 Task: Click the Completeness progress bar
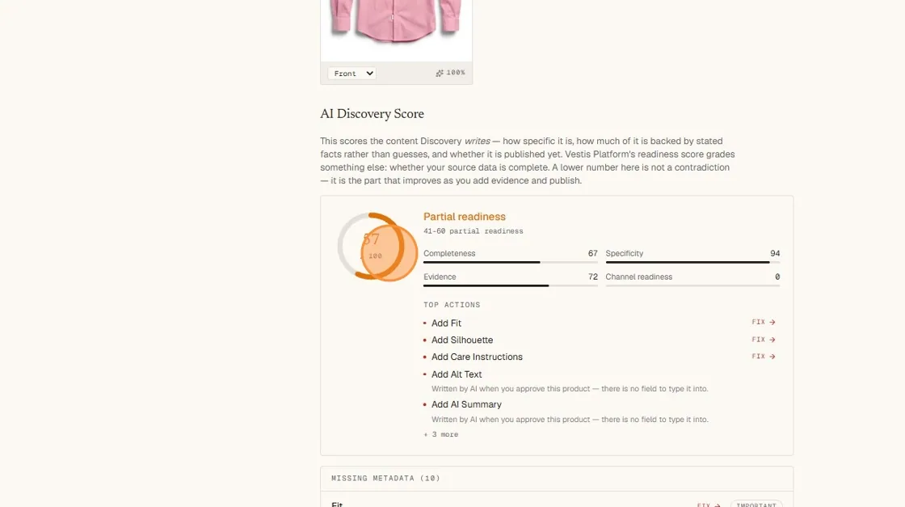[x=510, y=262]
